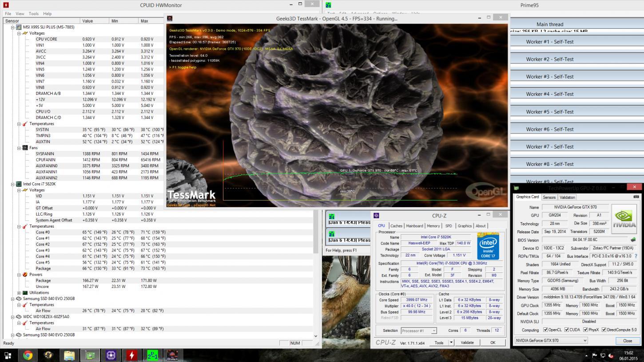
Task: Click the Intel Core i7 logo in CPU-Z
Action: 488,246
